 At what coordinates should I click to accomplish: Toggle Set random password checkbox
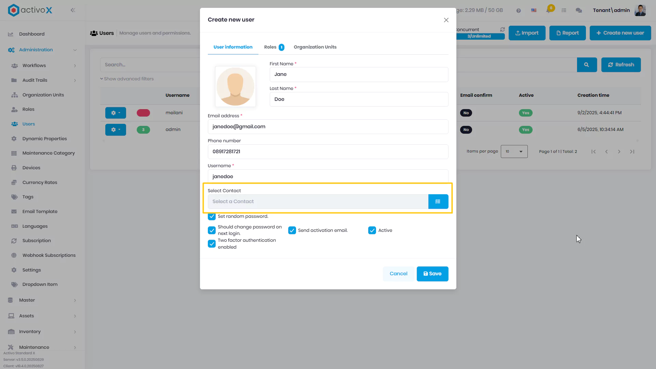[x=212, y=216]
